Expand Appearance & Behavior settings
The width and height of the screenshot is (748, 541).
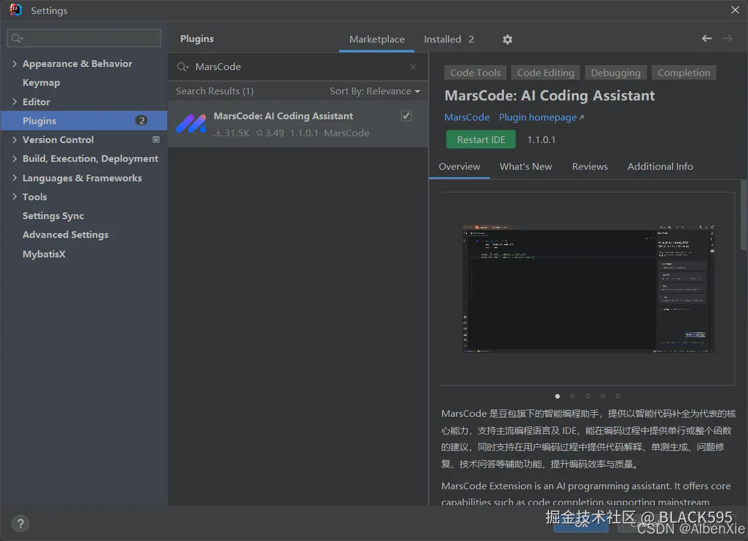pos(15,64)
